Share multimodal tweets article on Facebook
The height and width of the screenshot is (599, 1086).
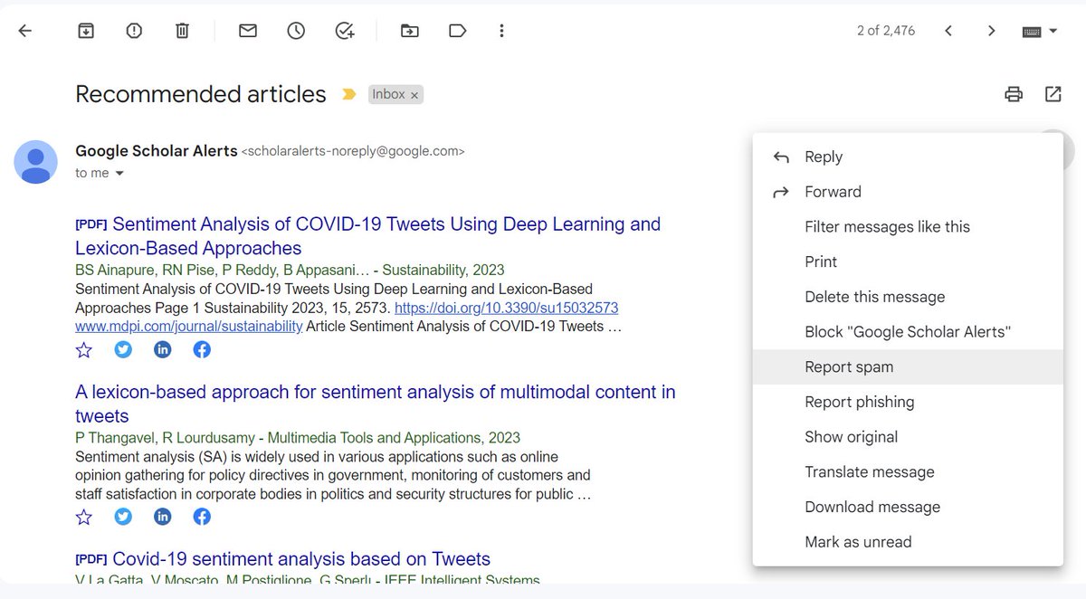point(203,517)
